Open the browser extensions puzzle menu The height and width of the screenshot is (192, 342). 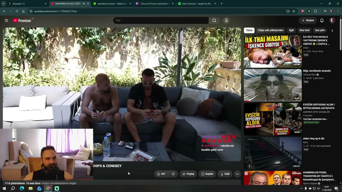point(316,11)
